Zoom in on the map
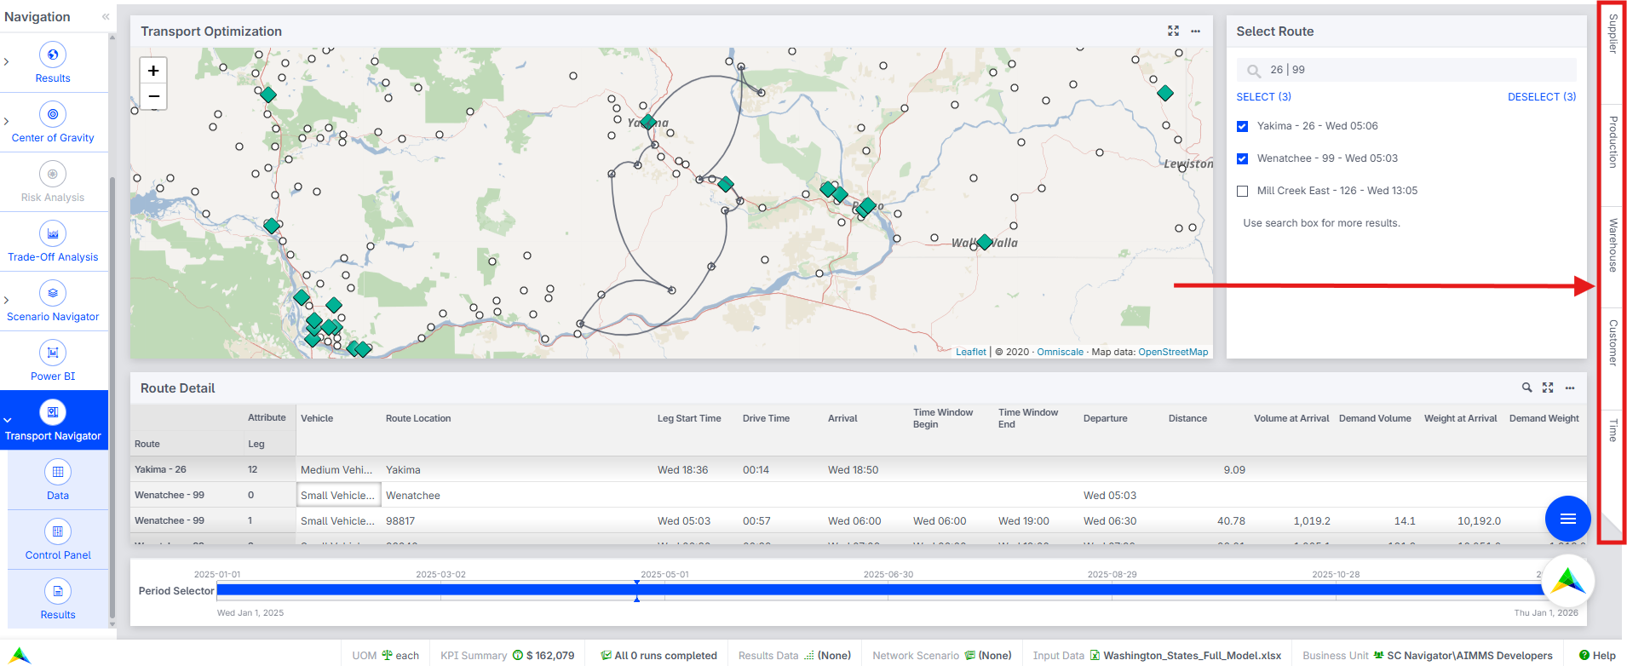 153,71
